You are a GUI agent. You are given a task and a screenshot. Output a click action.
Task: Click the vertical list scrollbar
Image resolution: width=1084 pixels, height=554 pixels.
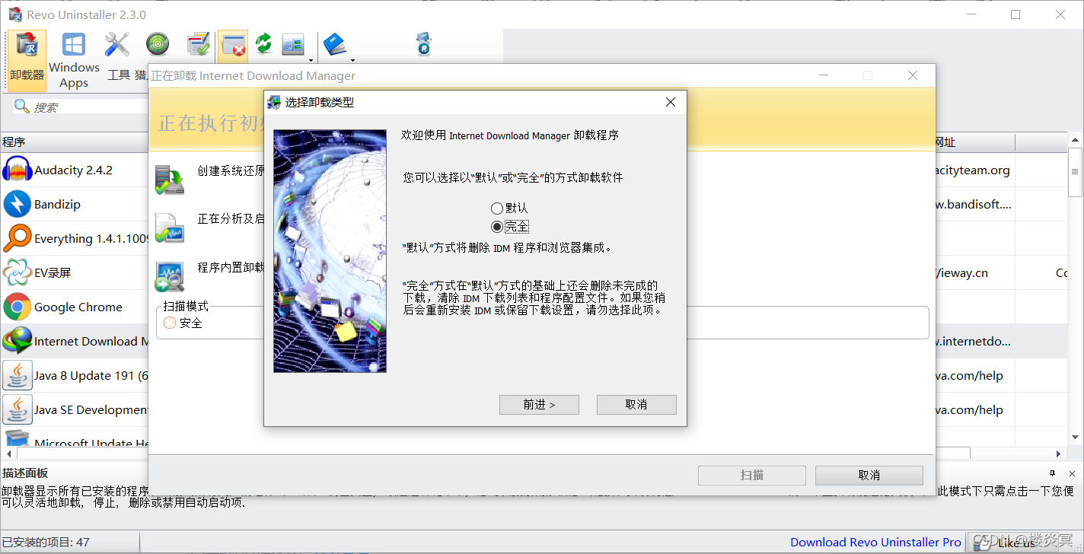pos(1076,172)
